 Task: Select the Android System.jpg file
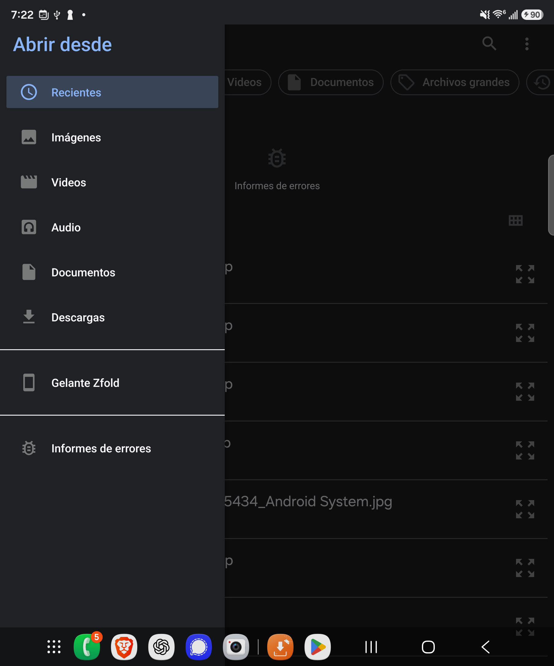(x=308, y=501)
